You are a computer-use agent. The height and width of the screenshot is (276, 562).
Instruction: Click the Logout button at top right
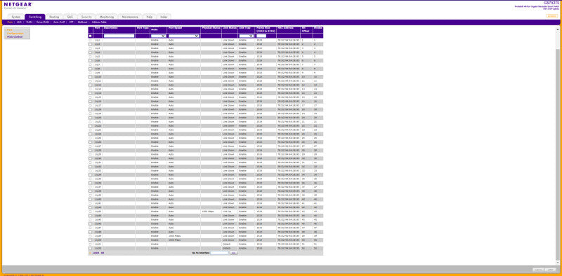click(551, 16)
